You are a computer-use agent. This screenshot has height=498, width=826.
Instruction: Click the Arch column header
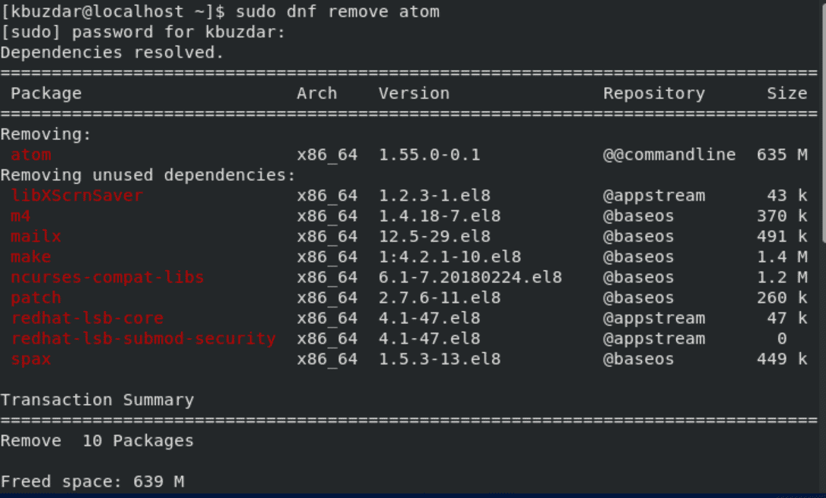click(x=316, y=94)
